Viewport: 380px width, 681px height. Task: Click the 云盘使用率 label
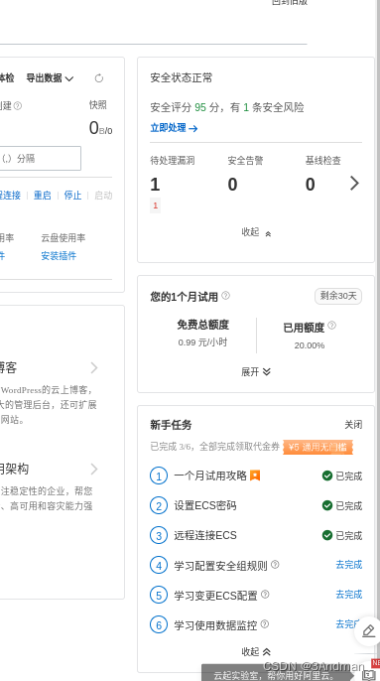63,238
